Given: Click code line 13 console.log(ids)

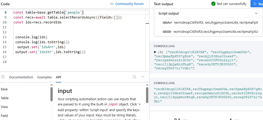Looking at the screenshot, I should [31, 37].
